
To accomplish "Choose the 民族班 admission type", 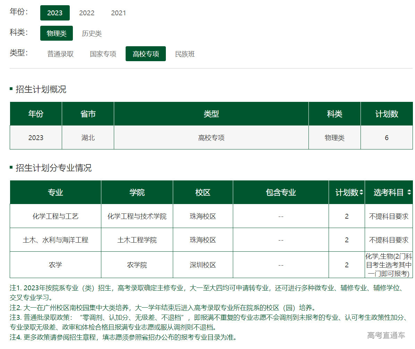I will (x=185, y=54).
